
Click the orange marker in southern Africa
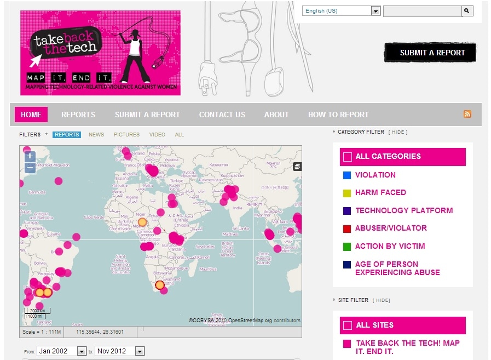(159, 285)
